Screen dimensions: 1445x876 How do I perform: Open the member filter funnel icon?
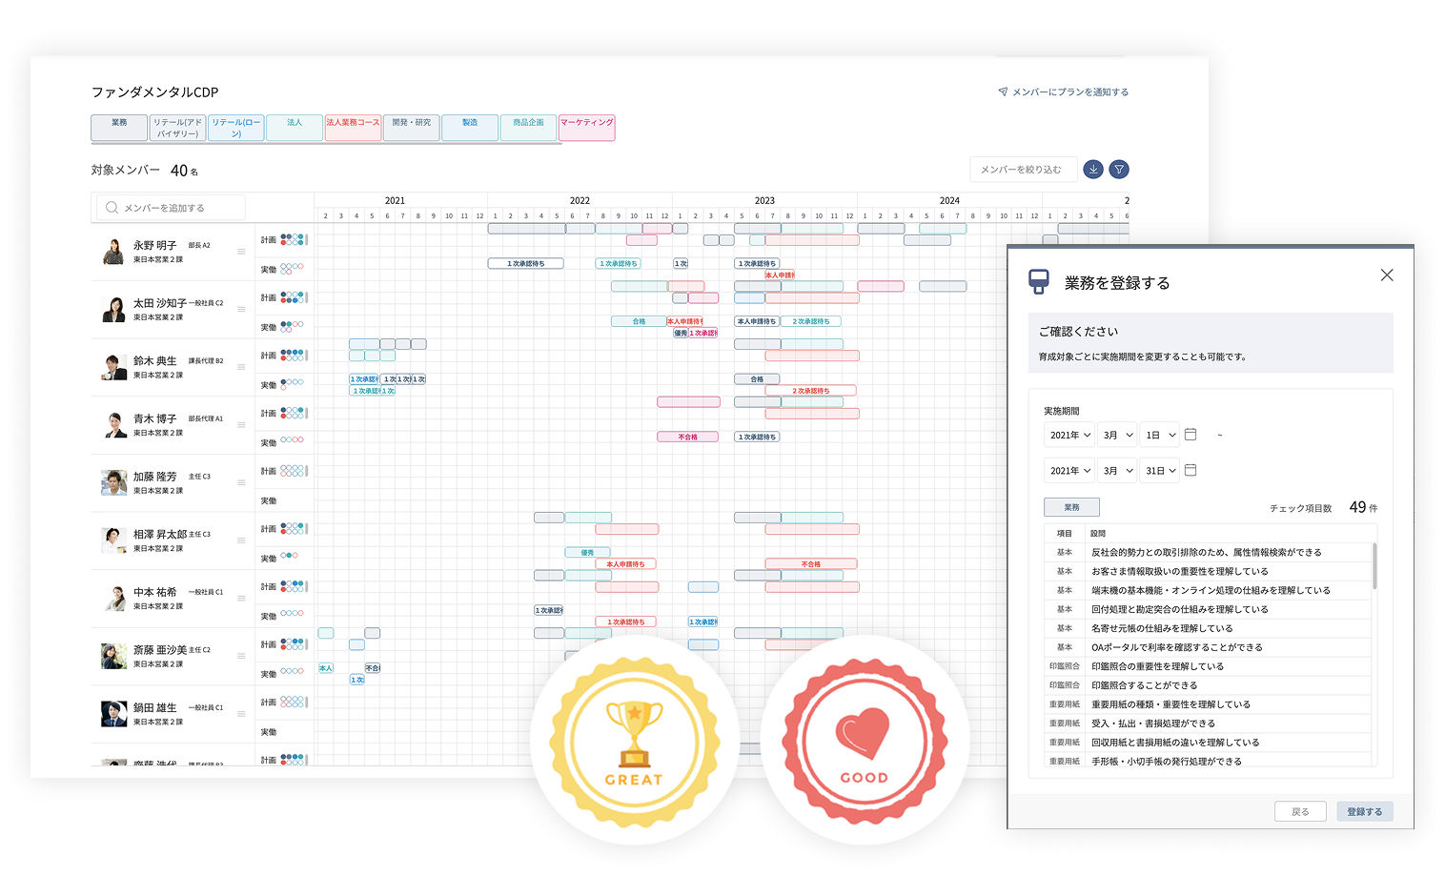1120,170
